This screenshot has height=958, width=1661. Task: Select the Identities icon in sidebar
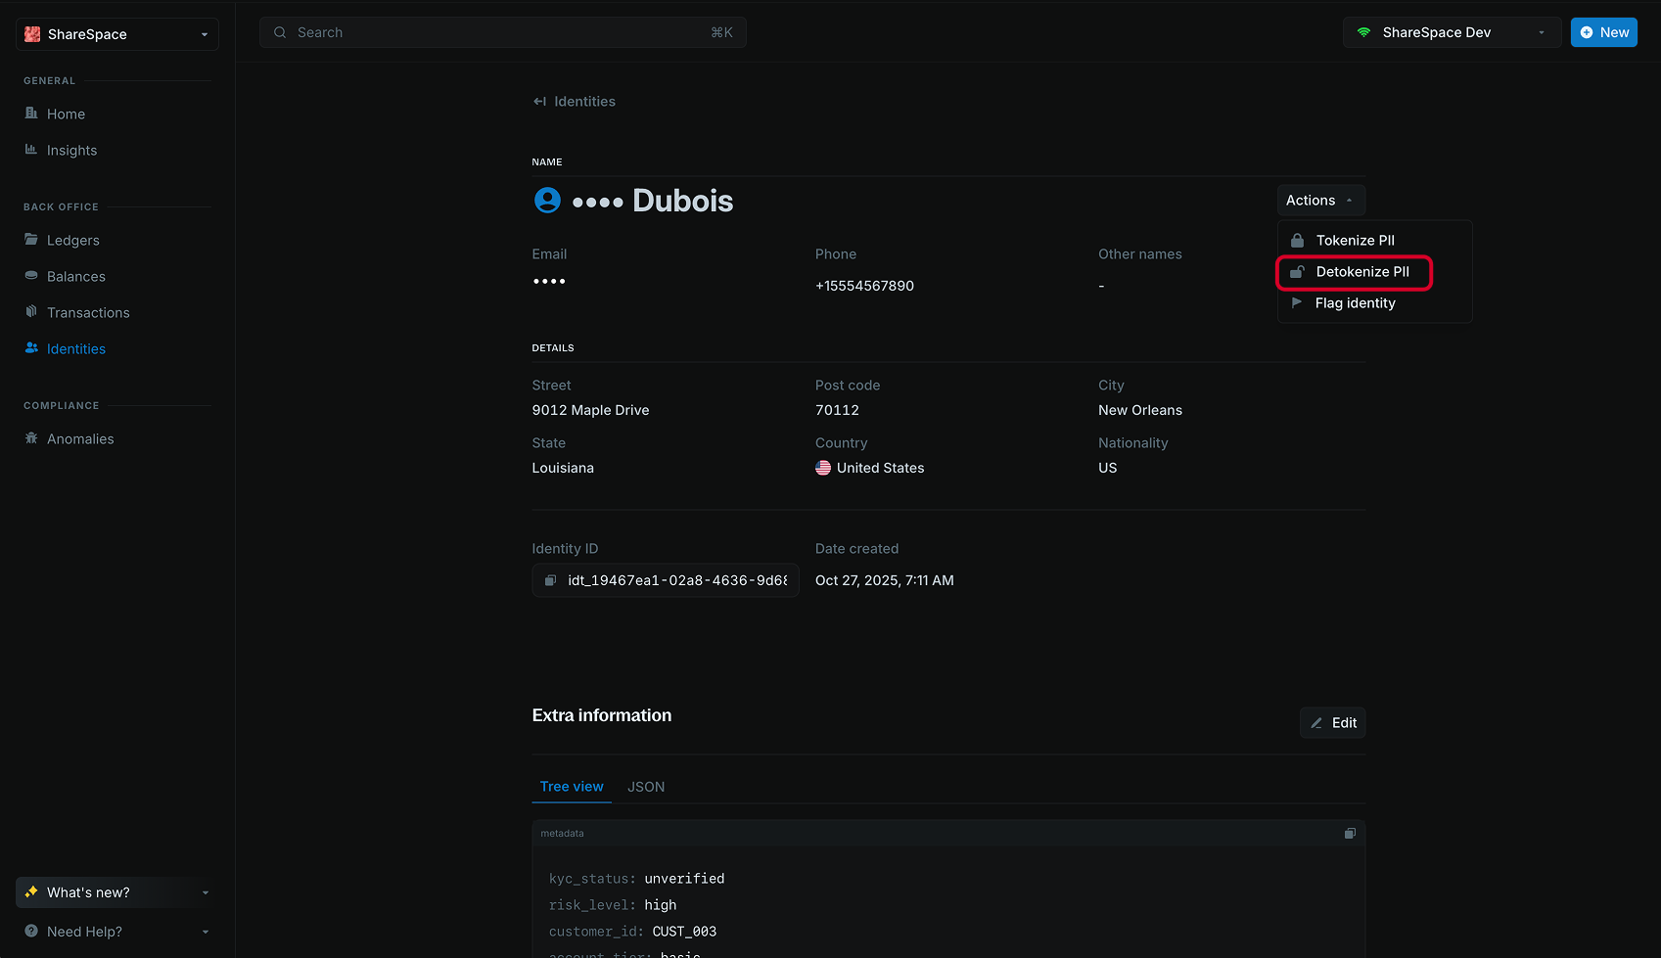(x=32, y=348)
